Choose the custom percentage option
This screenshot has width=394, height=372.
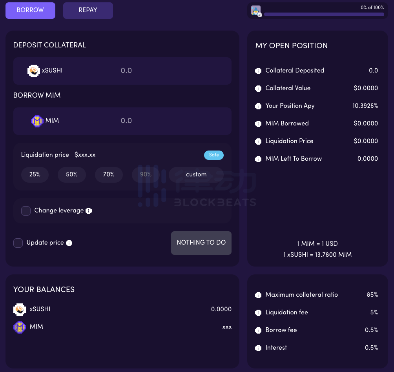click(x=196, y=174)
